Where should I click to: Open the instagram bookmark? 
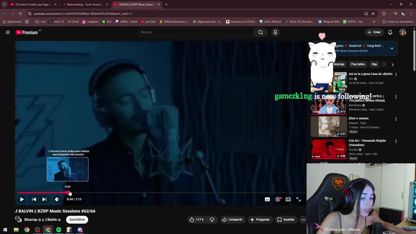coord(90,22)
